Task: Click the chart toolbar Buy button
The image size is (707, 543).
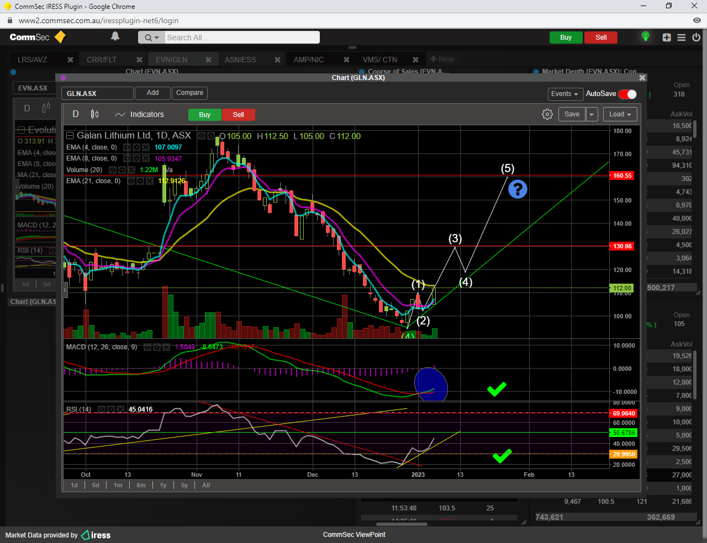Action: point(205,114)
